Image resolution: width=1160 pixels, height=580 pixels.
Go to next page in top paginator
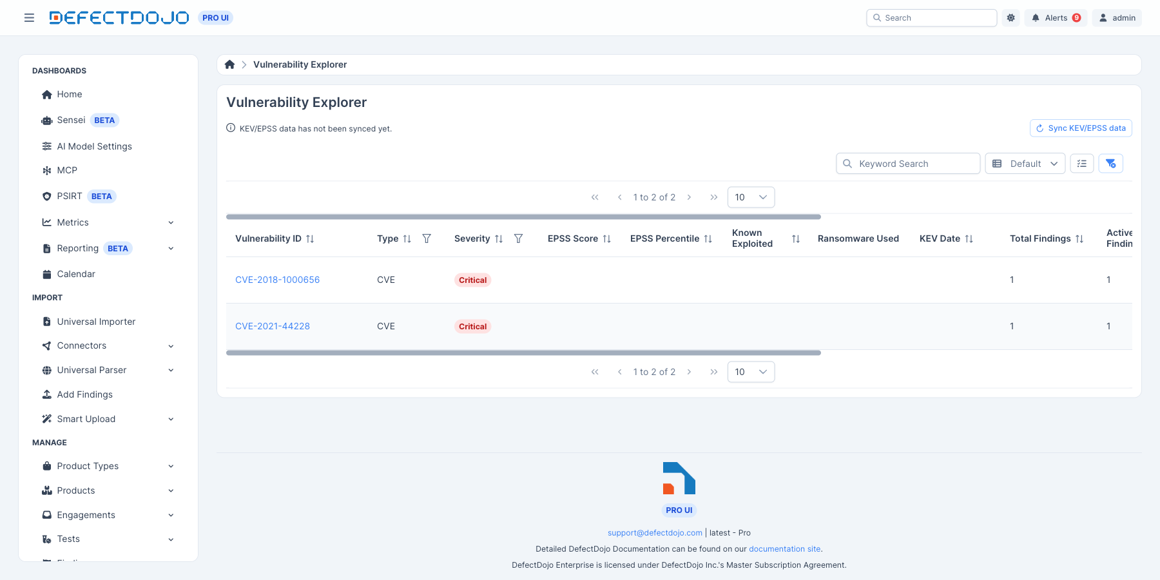(689, 197)
